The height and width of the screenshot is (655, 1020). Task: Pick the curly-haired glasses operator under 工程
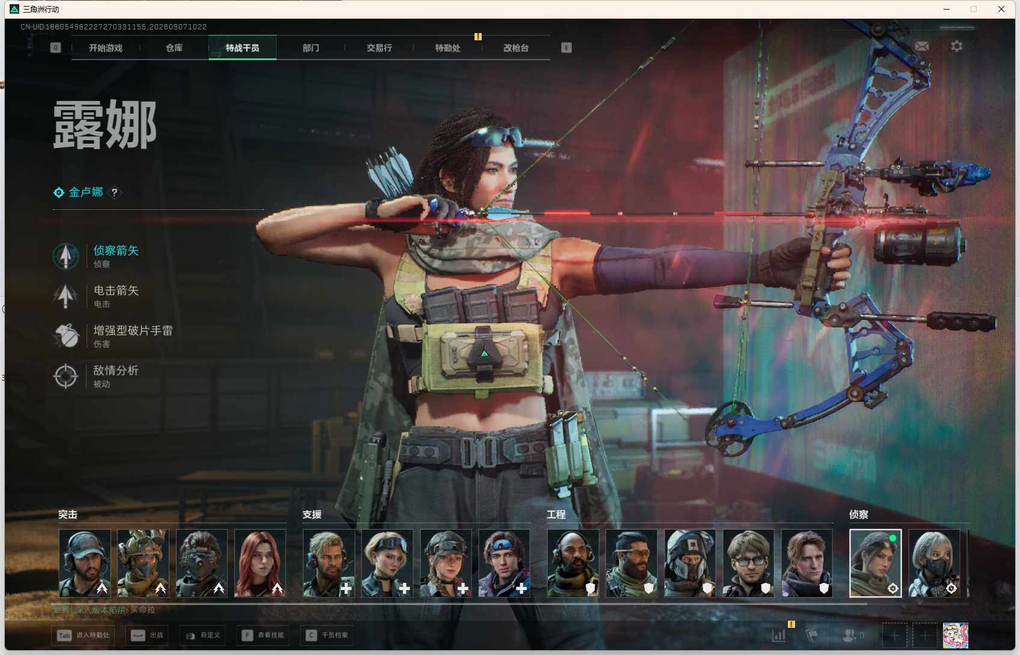[x=748, y=563]
